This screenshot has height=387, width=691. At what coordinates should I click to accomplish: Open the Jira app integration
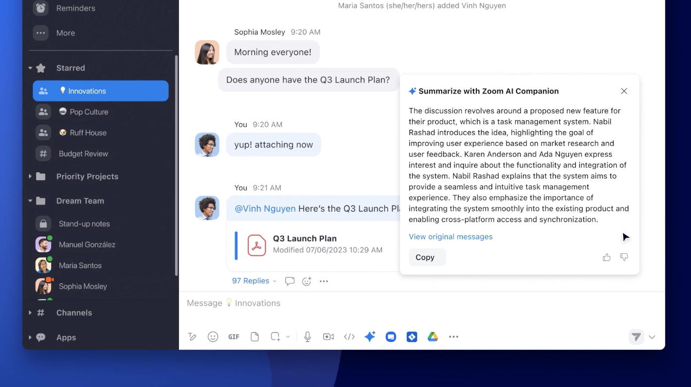(412, 337)
